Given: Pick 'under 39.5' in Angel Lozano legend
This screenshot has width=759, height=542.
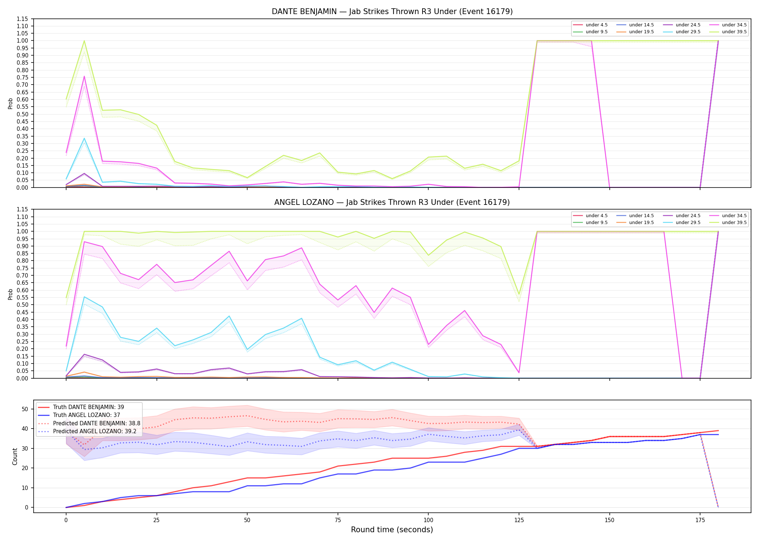Looking at the screenshot, I should tap(734, 223).
